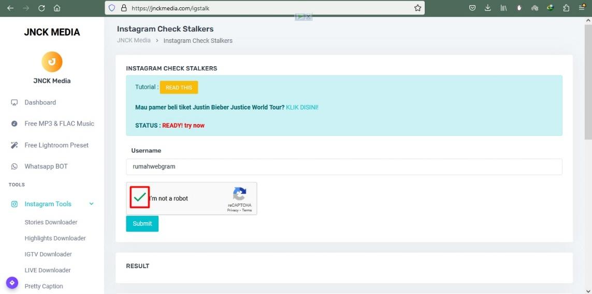Viewport: 592px width, 294px height.
Task: Click the purple floating widget icon
Action: (12, 283)
